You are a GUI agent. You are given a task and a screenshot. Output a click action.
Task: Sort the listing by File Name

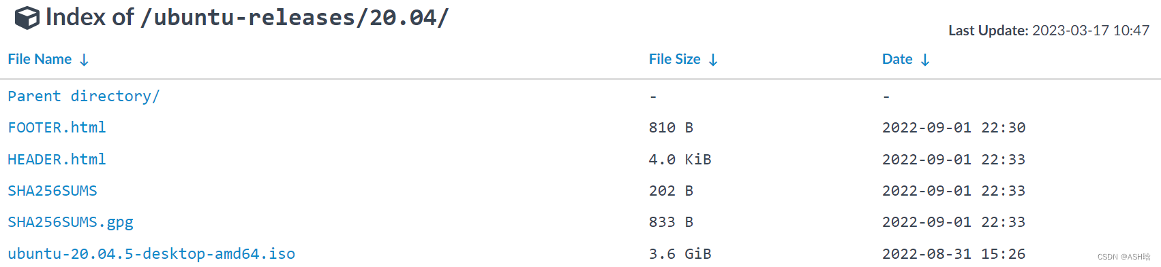pyautogui.click(x=40, y=59)
